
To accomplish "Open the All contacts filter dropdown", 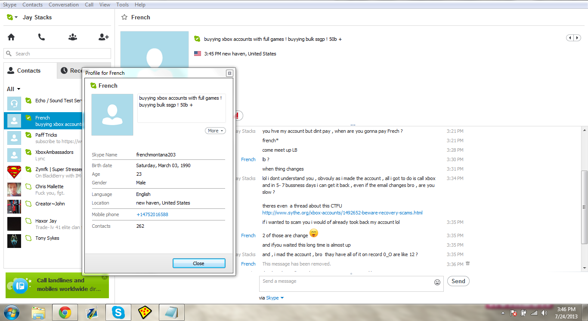I will [14, 89].
